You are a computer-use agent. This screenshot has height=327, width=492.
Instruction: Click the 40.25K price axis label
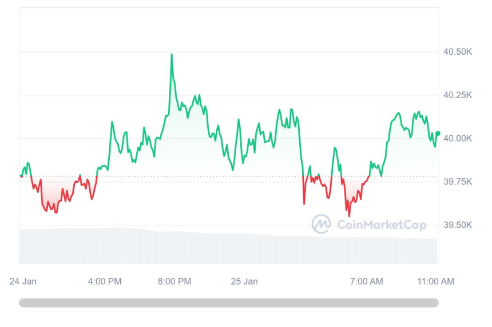pyautogui.click(x=458, y=95)
